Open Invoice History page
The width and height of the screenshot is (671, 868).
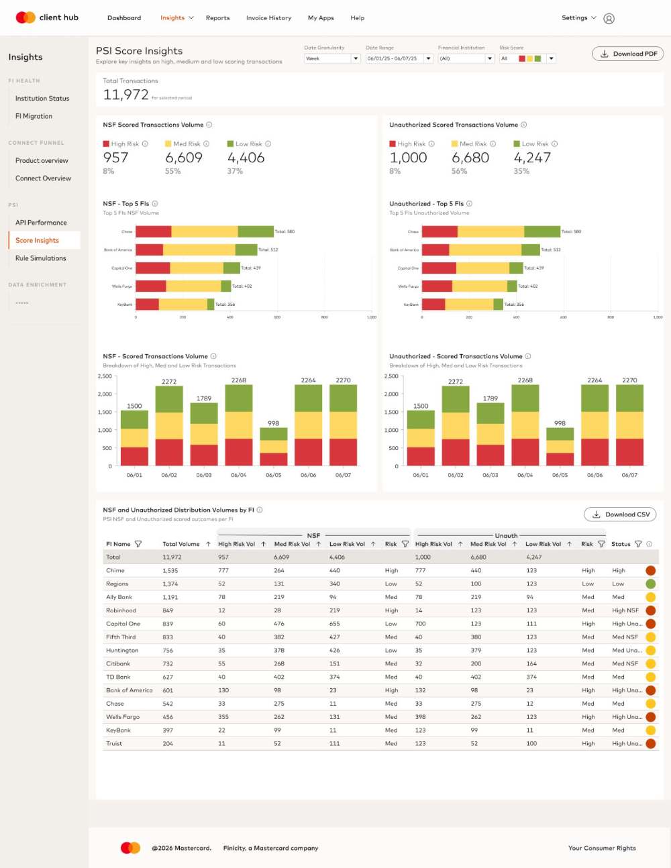[x=268, y=18]
